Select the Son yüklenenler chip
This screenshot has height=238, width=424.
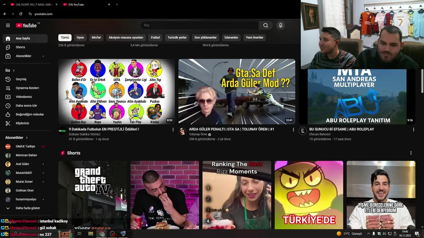pyautogui.click(x=205, y=38)
